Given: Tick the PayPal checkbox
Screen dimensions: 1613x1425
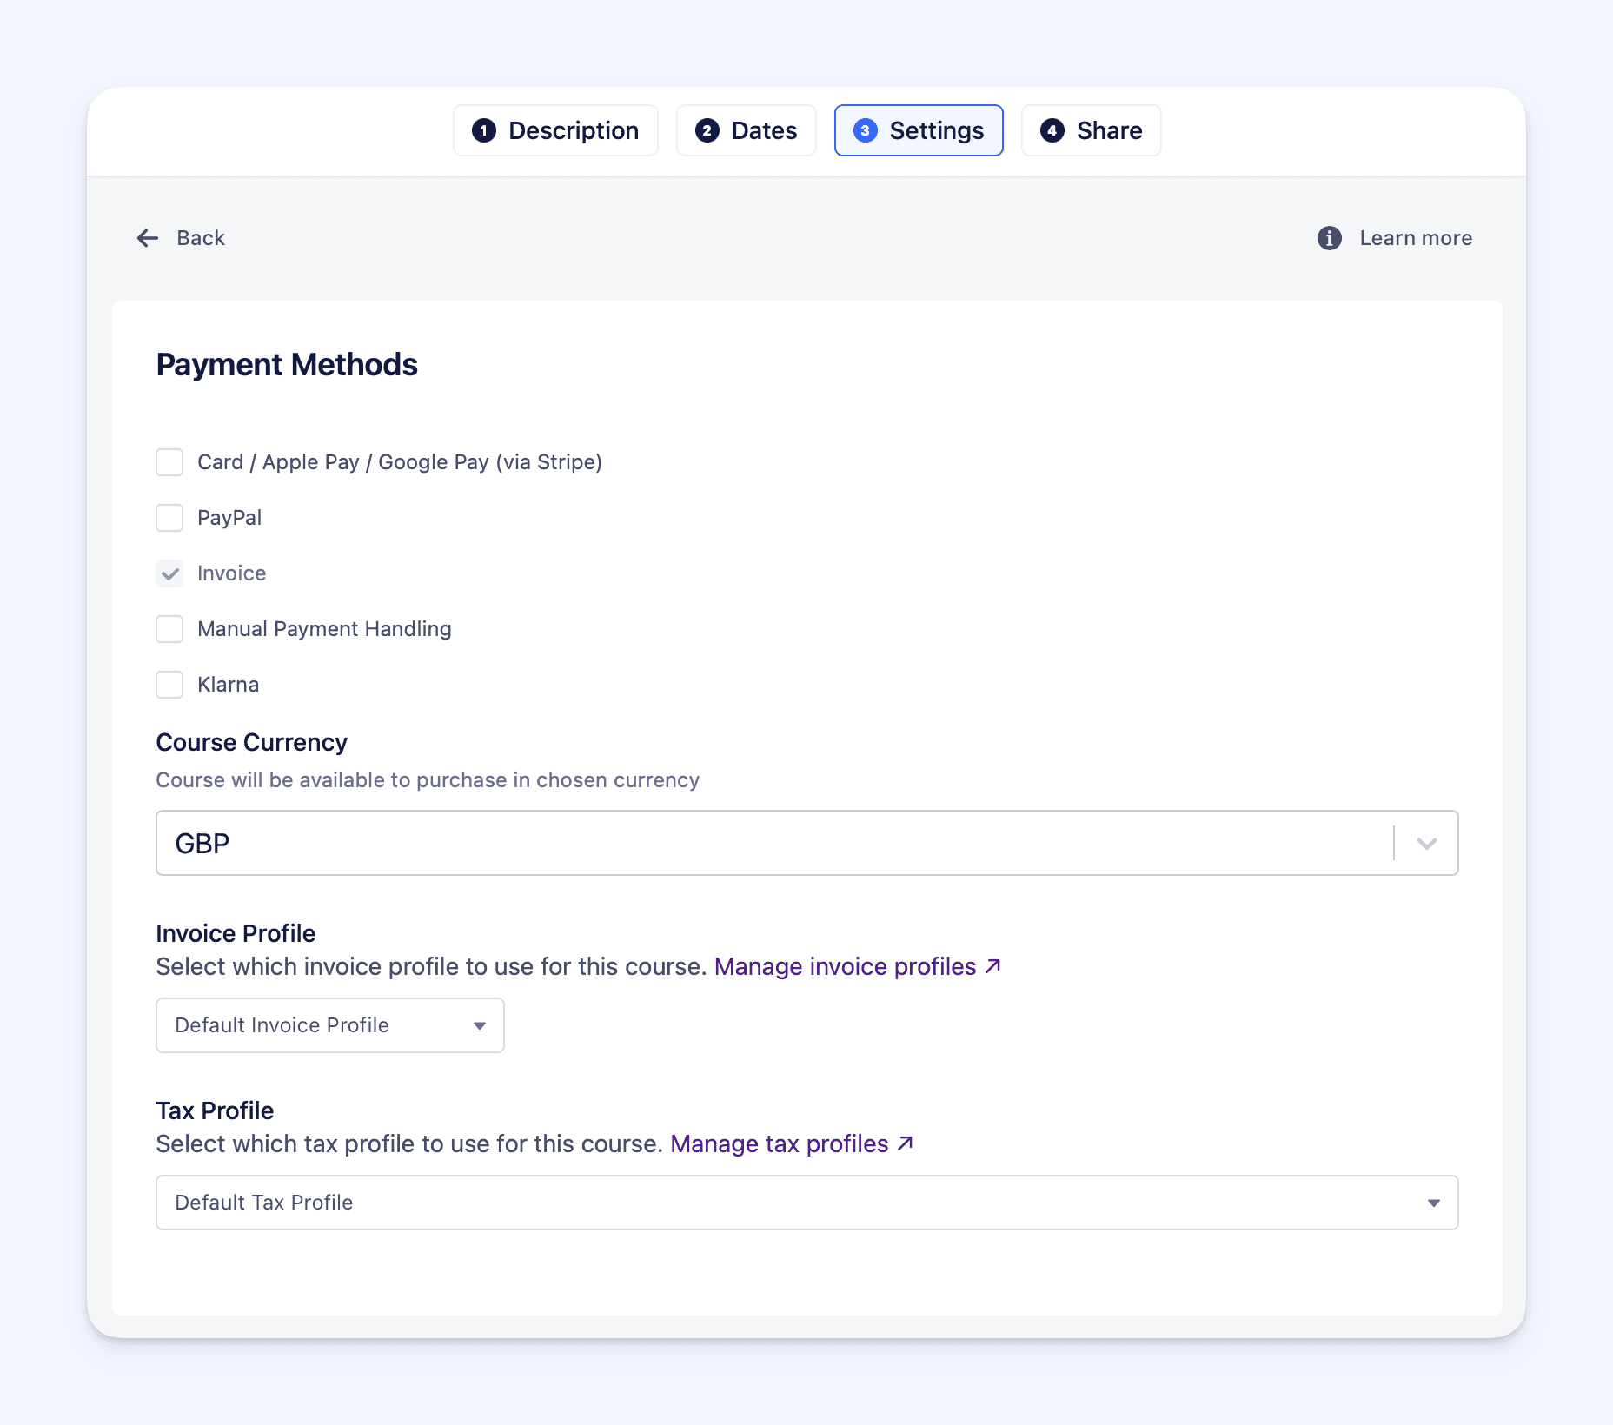Looking at the screenshot, I should click(x=169, y=518).
